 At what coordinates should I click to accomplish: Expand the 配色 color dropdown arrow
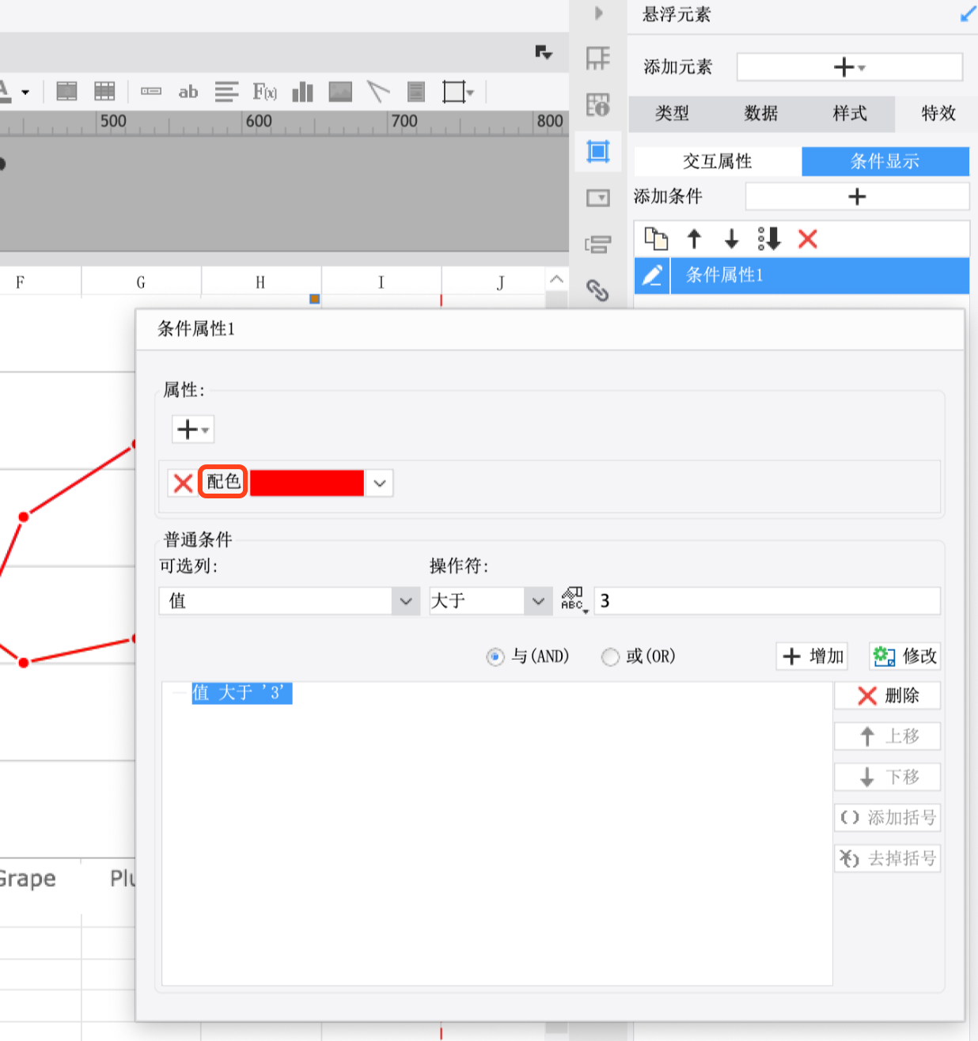[x=380, y=483]
